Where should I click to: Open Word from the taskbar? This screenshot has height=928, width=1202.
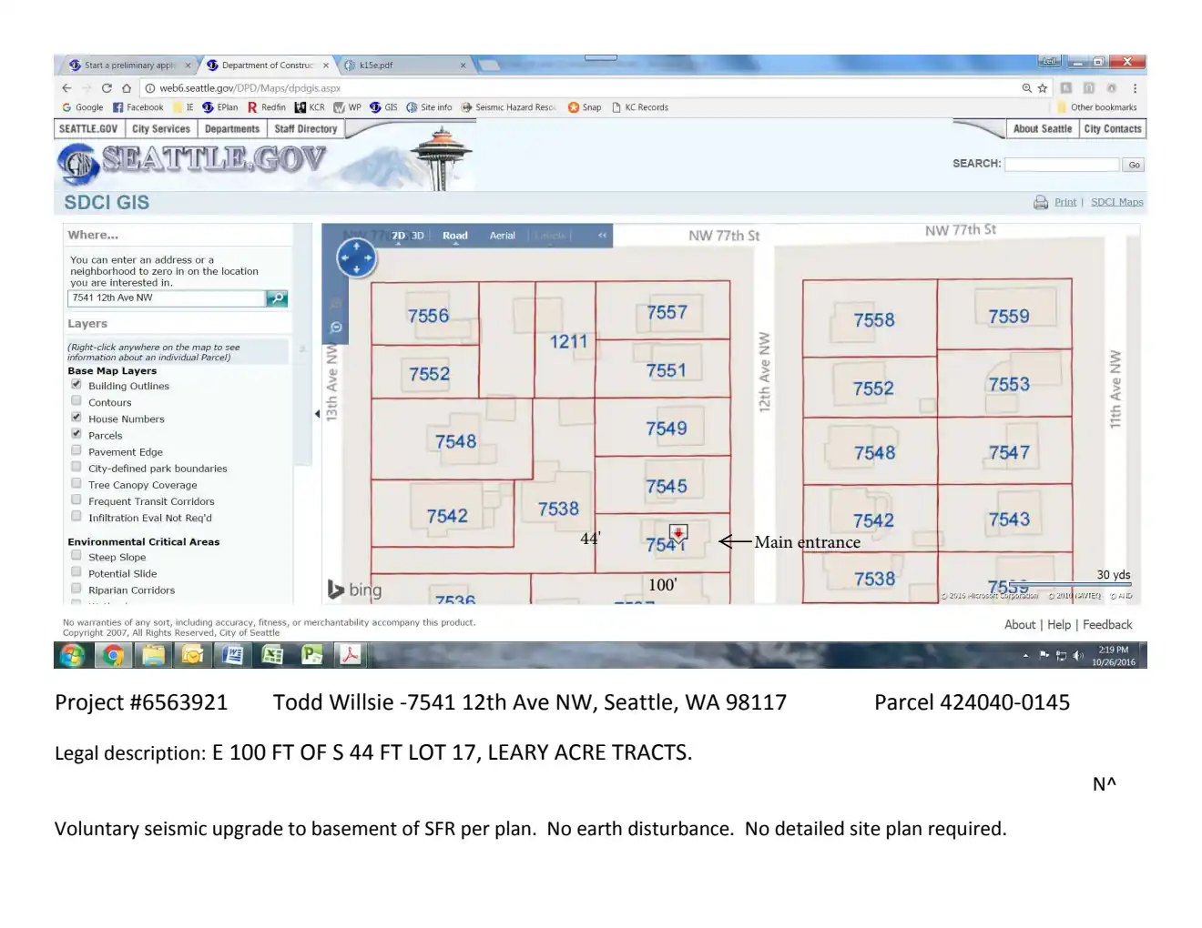tap(233, 655)
